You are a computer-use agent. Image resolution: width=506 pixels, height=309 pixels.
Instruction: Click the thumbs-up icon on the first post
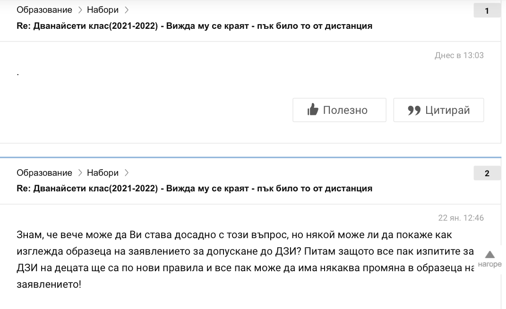coord(313,110)
